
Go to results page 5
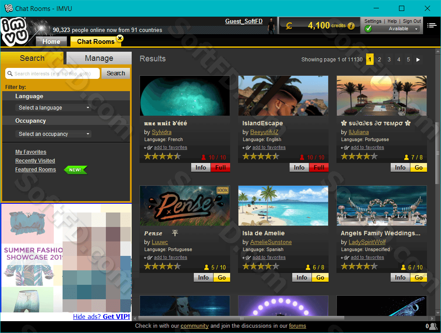[408, 60]
